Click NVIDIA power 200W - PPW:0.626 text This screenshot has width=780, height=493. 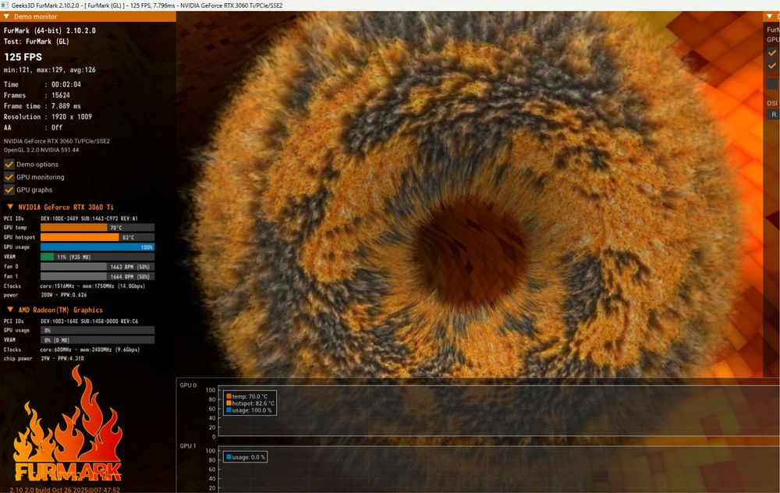(x=64, y=295)
